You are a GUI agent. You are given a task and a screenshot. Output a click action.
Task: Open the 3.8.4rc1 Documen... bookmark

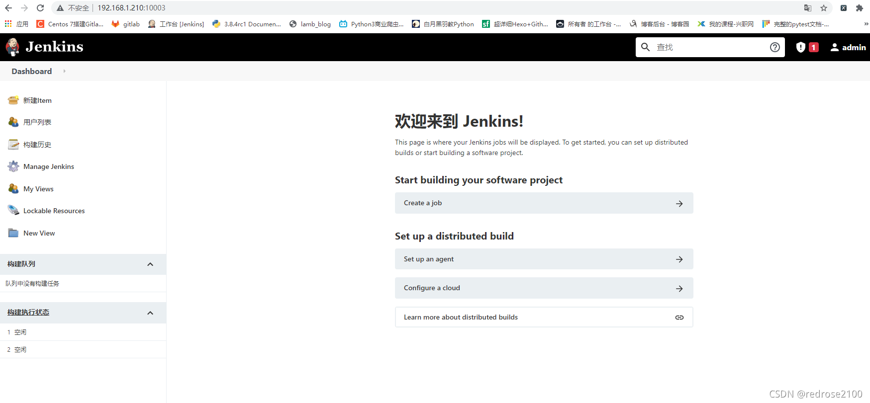point(247,24)
